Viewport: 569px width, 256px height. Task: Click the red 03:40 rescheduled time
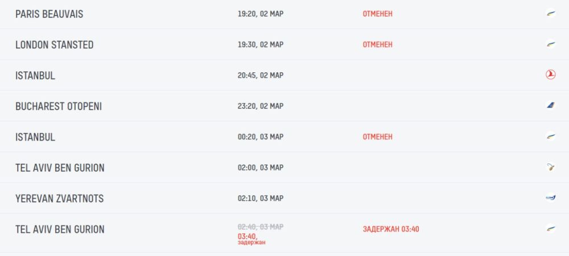pyautogui.click(x=248, y=236)
